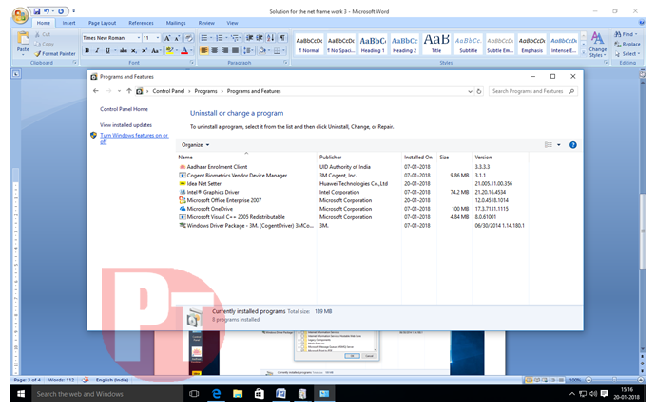Click the Align Text Right icon

[x=225, y=50]
